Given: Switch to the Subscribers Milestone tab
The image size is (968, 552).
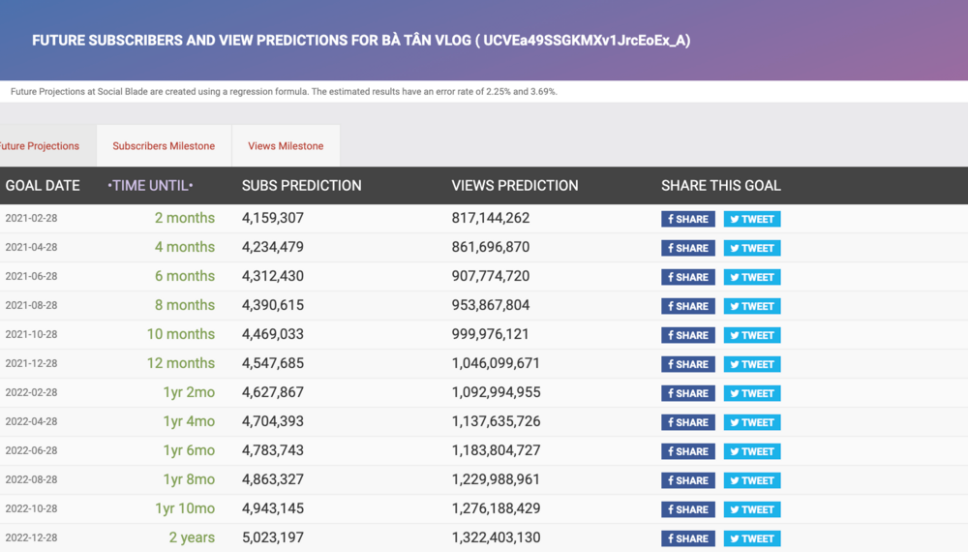Looking at the screenshot, I should click(164, 146).
